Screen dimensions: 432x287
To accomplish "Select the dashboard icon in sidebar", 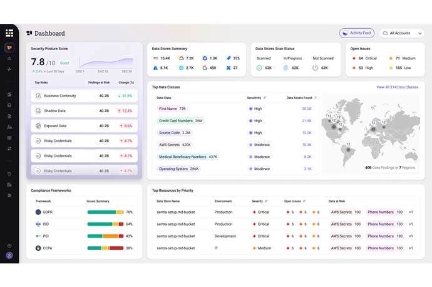I will (x=9, y=48).
